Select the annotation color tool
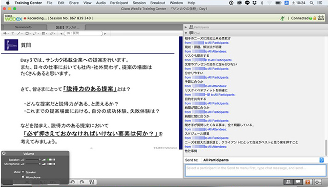The image size is (328, 187). pyautogui.click(x=43, y=33)
